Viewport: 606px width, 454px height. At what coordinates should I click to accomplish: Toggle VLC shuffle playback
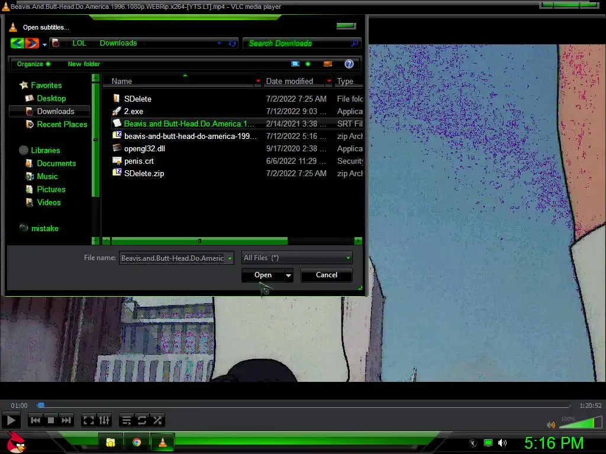tap(157, 420)
